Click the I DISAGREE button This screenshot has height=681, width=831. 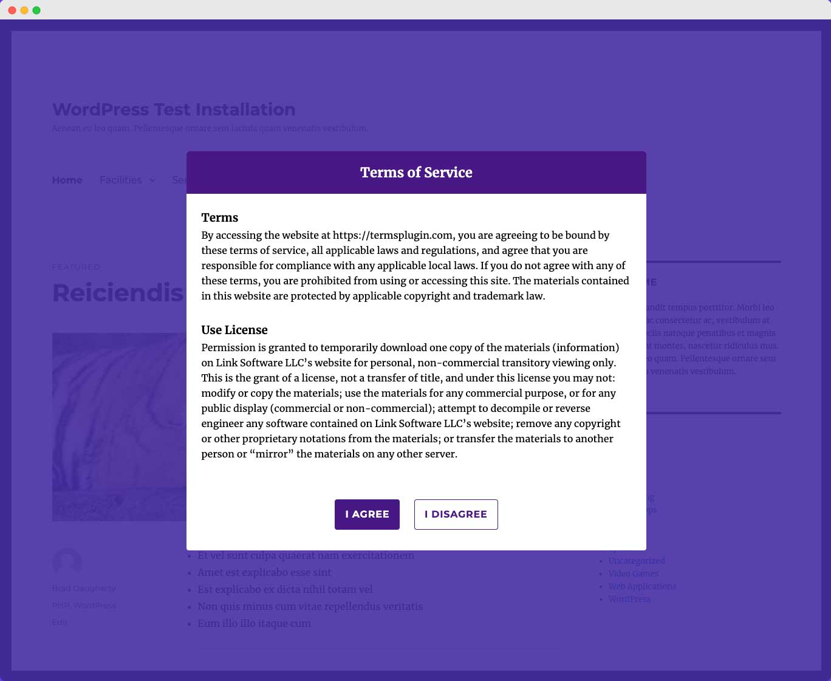456,514
